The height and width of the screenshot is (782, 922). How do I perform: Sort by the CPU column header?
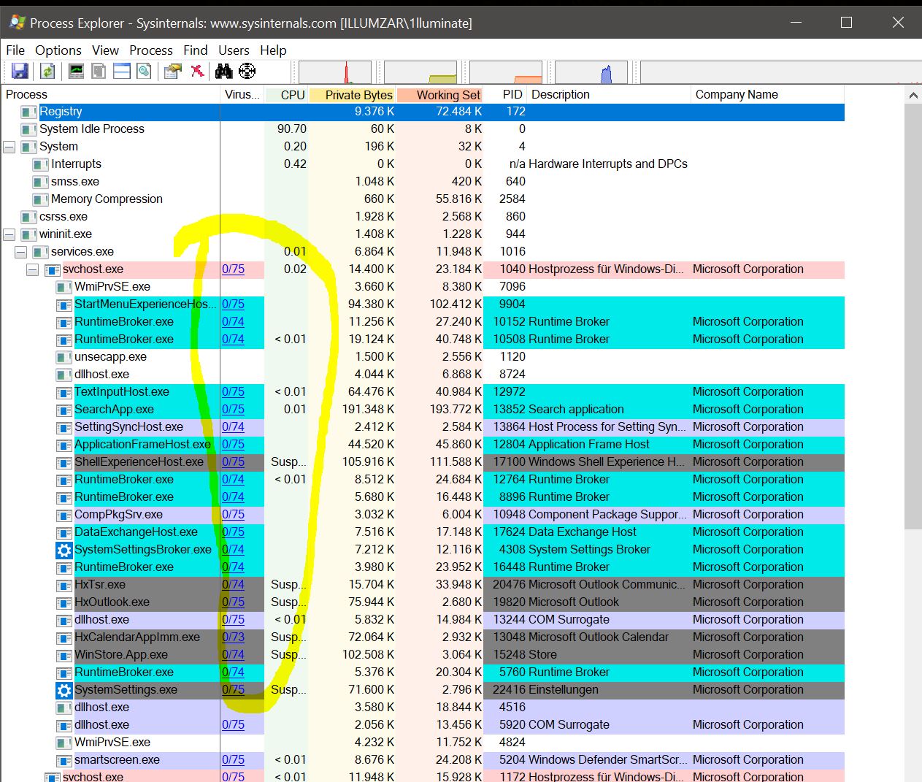pyautogui.click(x=286, y=94)
